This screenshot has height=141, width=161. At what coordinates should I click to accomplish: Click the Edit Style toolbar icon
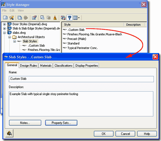(x=34, y=18)
